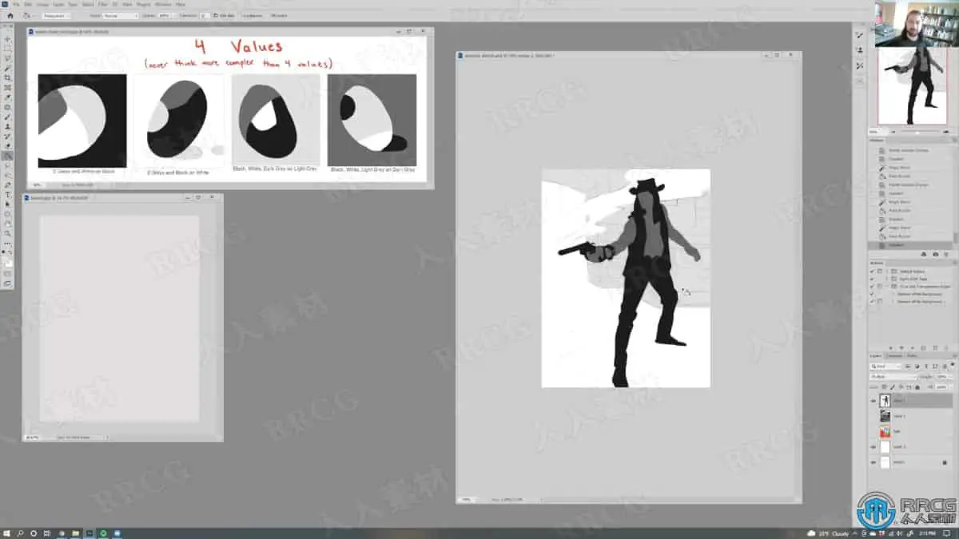This screenshot has height=539, width=959.
Task: Click the options bar Opacity value field
Action: tap(164, 15)
